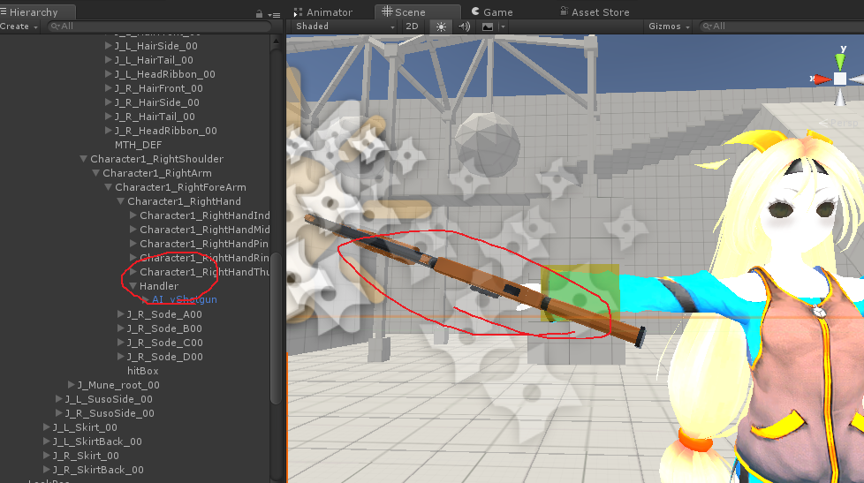Image resolution: width=864 pixels, height=483 pixels.
Task: Expand J_L_HairSide_00 node
Action: click(x=108, y=46)
